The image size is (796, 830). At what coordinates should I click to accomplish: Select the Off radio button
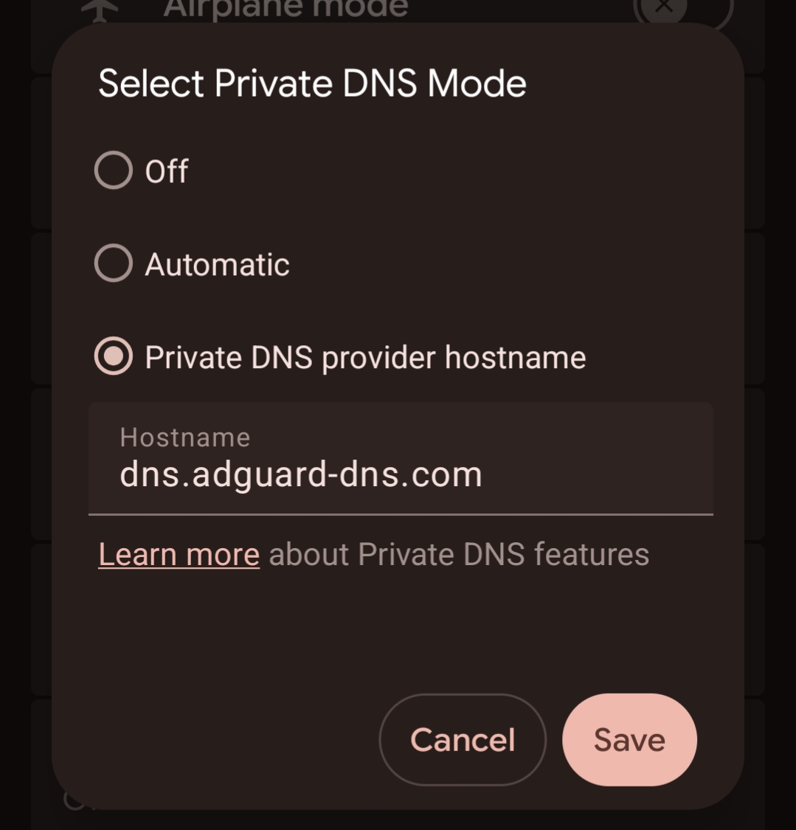coord(114,170)
